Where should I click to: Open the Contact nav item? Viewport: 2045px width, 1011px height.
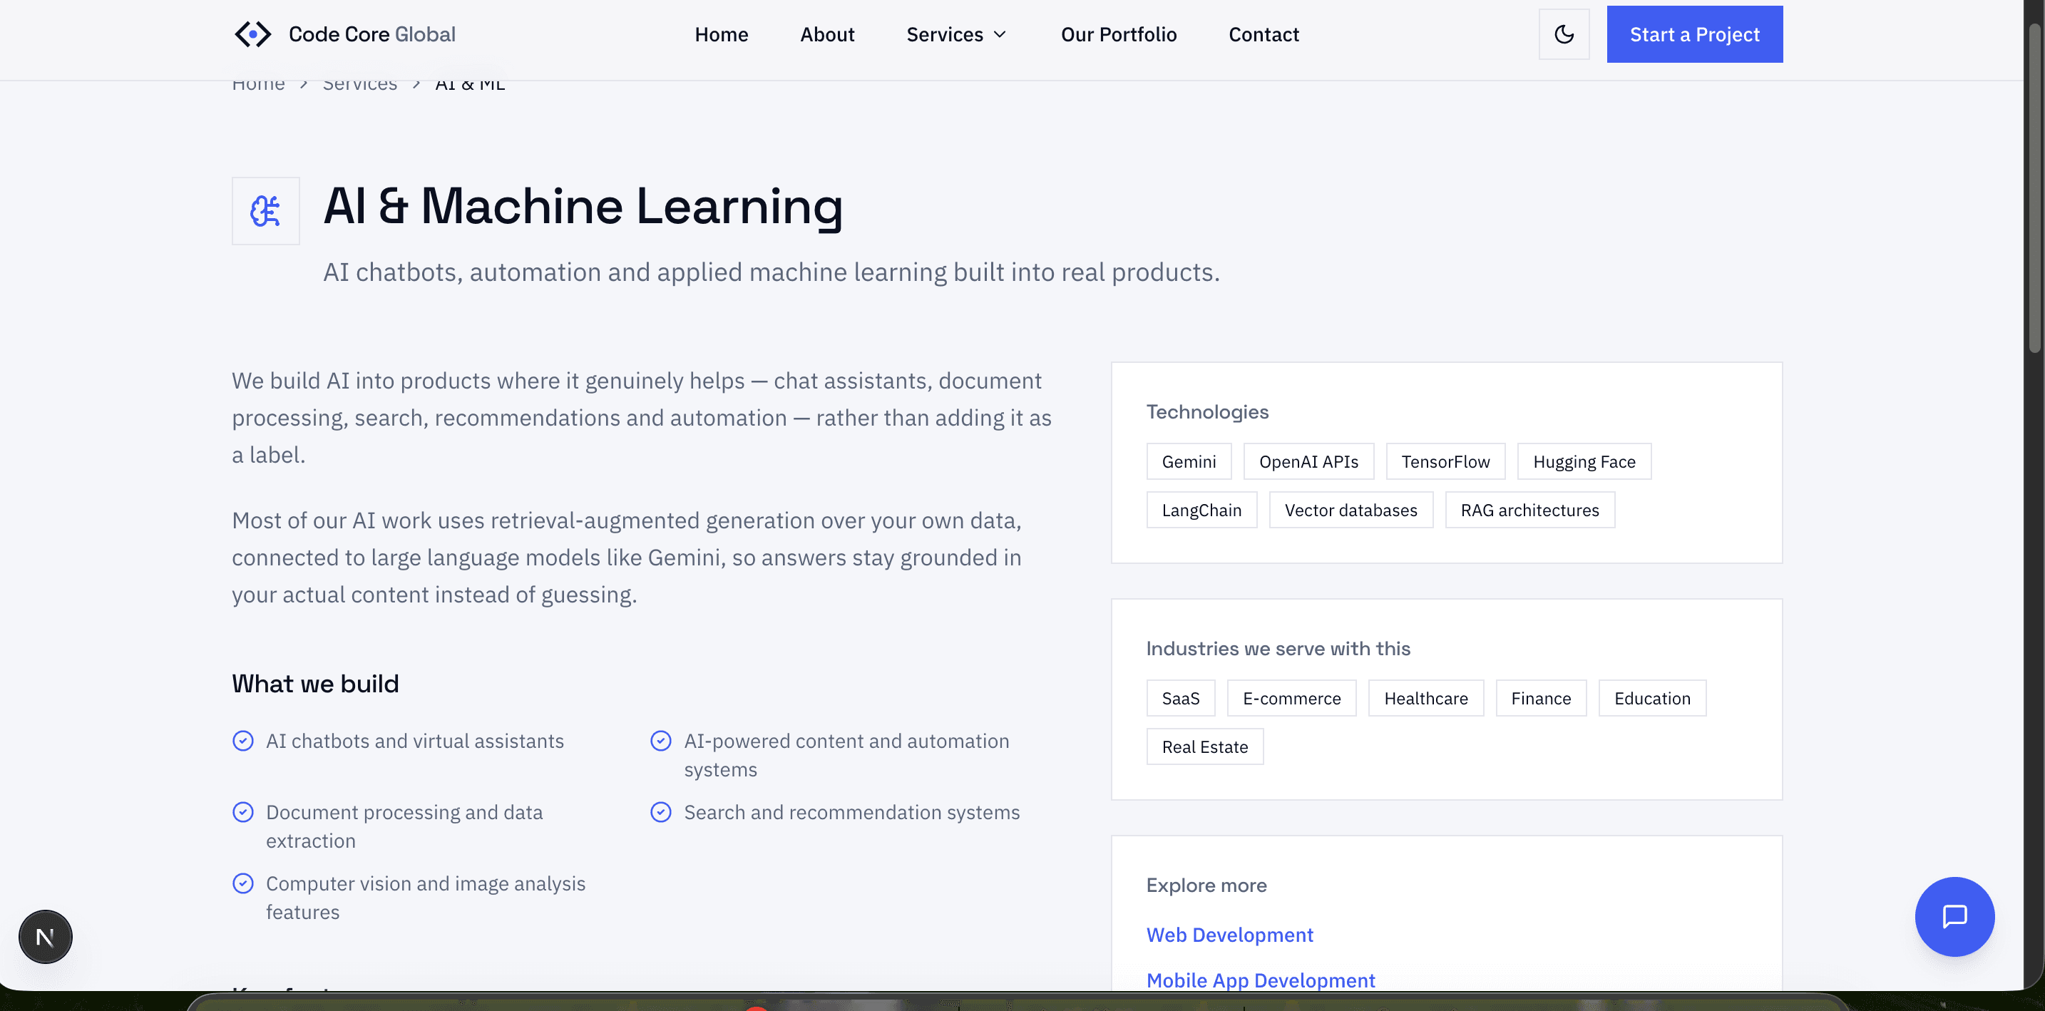click(1263, 34)
